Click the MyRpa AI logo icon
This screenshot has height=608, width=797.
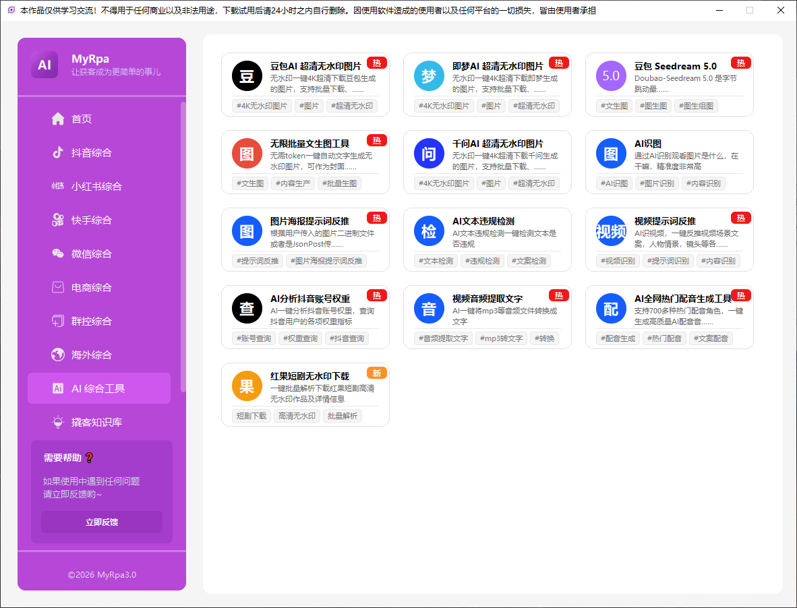pos(45,65)
